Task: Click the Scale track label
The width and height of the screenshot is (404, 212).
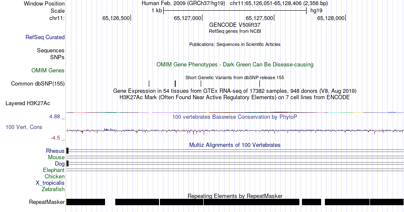Action: [57, 11]
